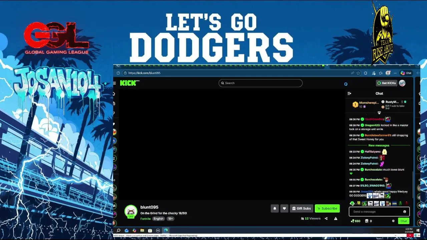The width and height of the screenshot is (427, 240).
Task: Open blunt095 channel avatar
Action: pos(131,212)
